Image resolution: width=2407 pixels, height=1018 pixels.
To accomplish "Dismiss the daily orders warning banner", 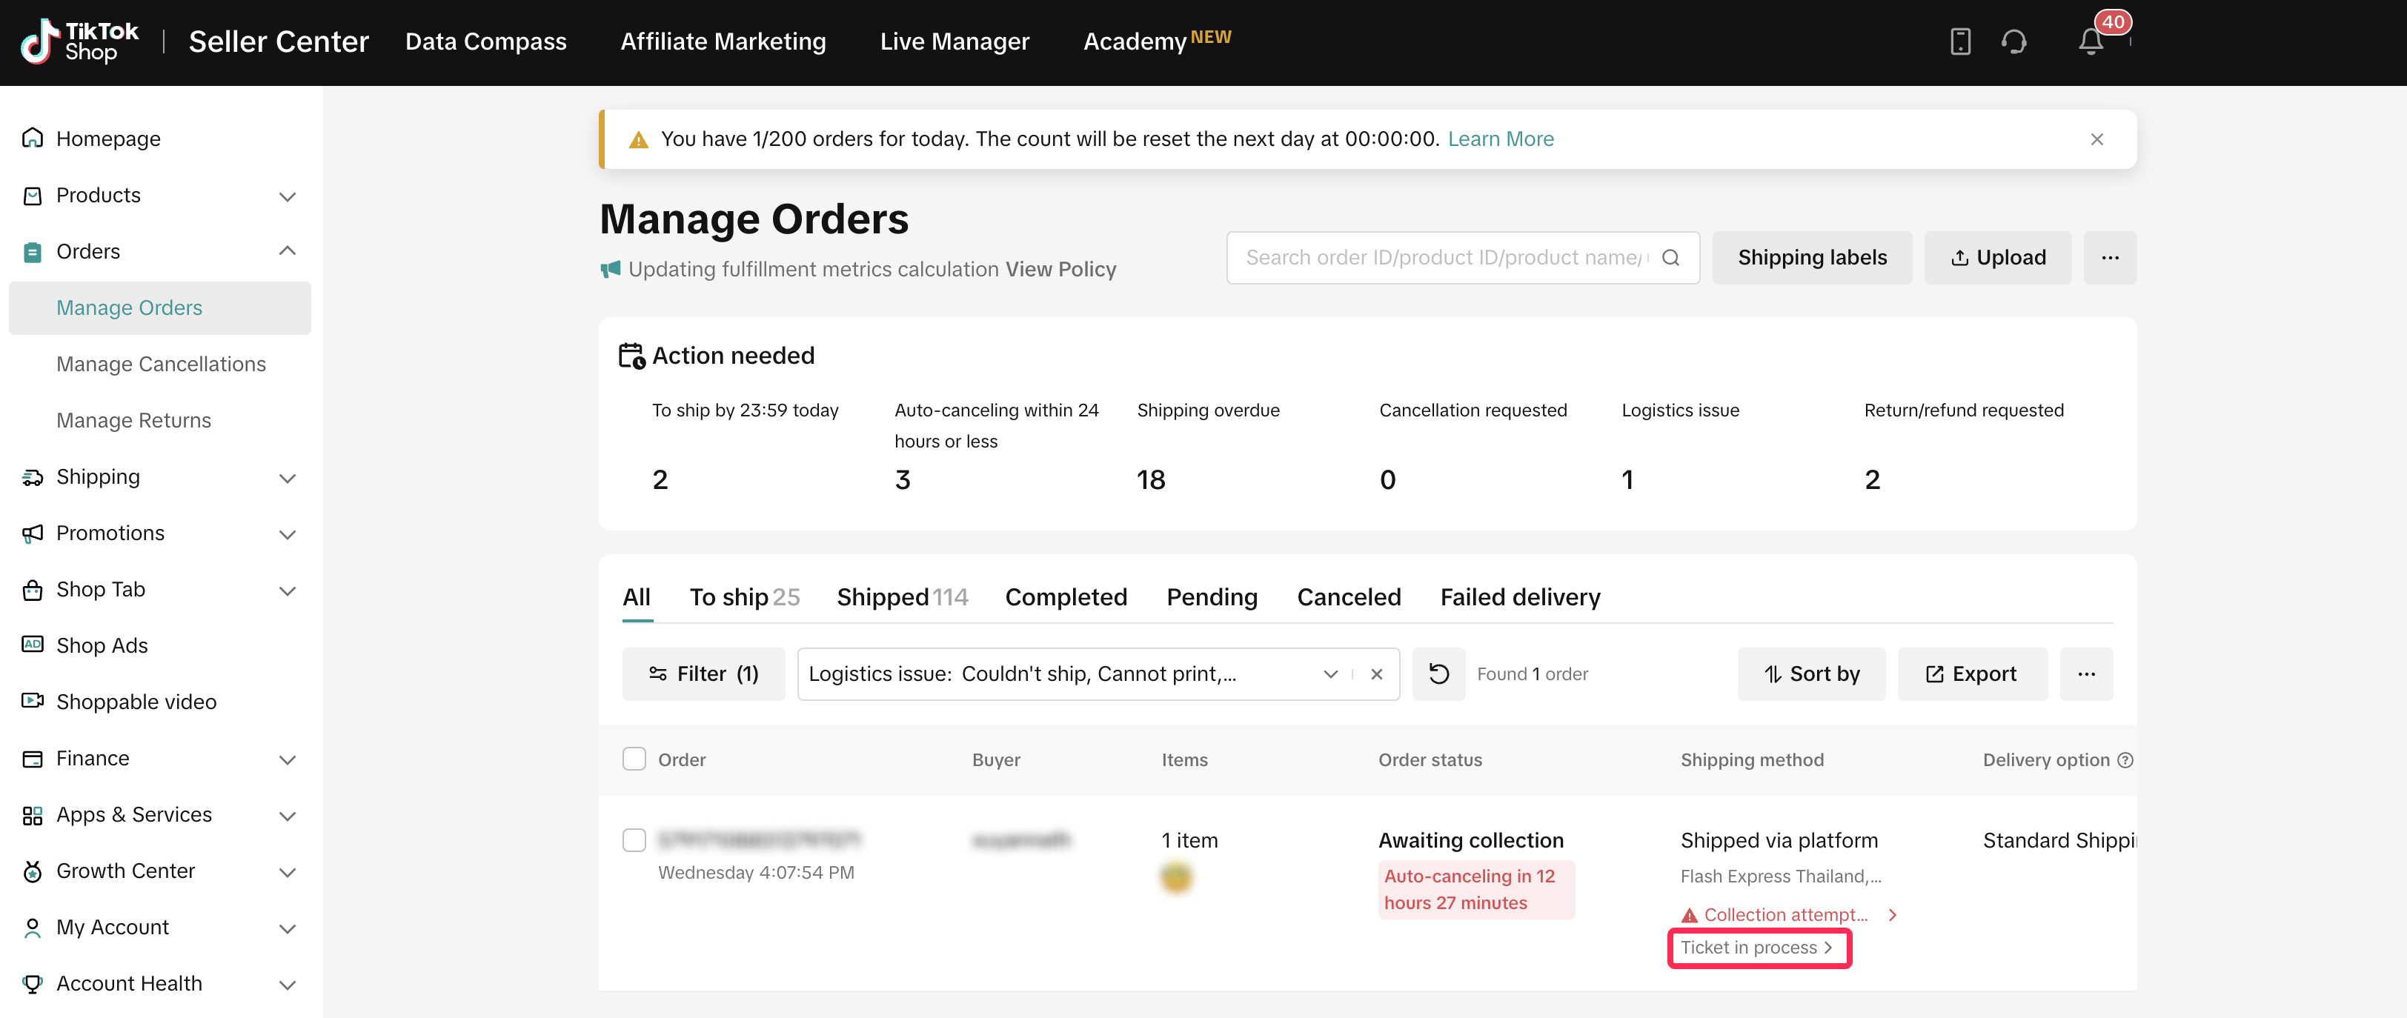I will (2096, 139).
